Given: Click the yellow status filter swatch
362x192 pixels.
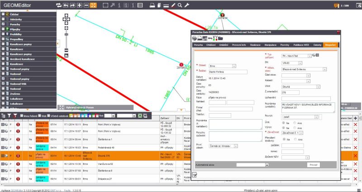Looking at the screenshot, I should tap(71, 116).
